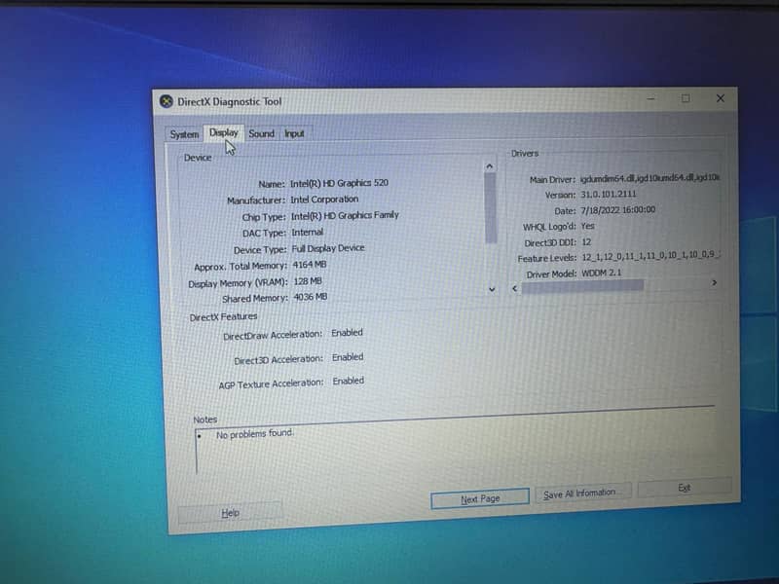Viewport: 779px width, 584px height.
Task: Click the Direct3D DDI value 12
Action: 586,241
